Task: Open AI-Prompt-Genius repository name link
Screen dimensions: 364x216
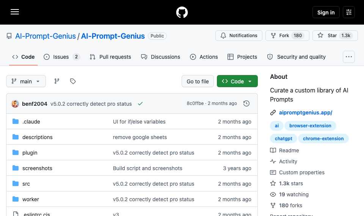Action: [x=113, y=36]
